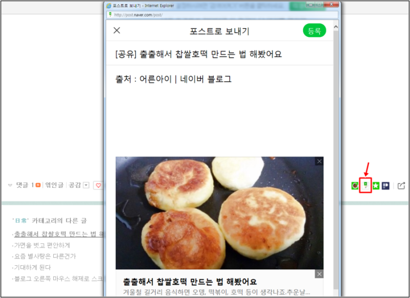410x298 pixels.
Task: Send to Naver Cafe icon on blog
Action: click(x=355, y=185)
